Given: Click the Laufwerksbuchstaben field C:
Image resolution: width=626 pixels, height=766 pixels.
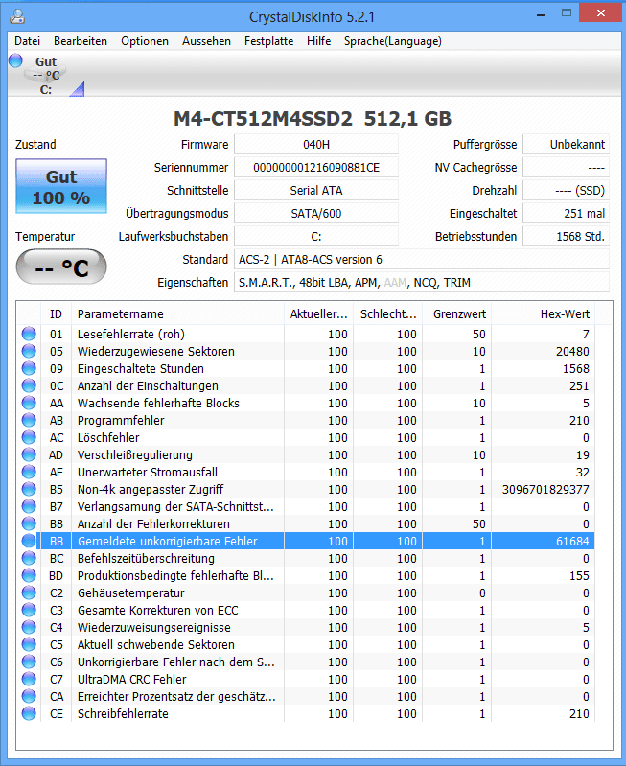Looking at the screenshot, I should (316, 237).
